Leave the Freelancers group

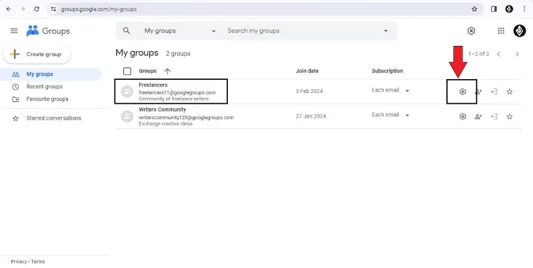point(494,92)
